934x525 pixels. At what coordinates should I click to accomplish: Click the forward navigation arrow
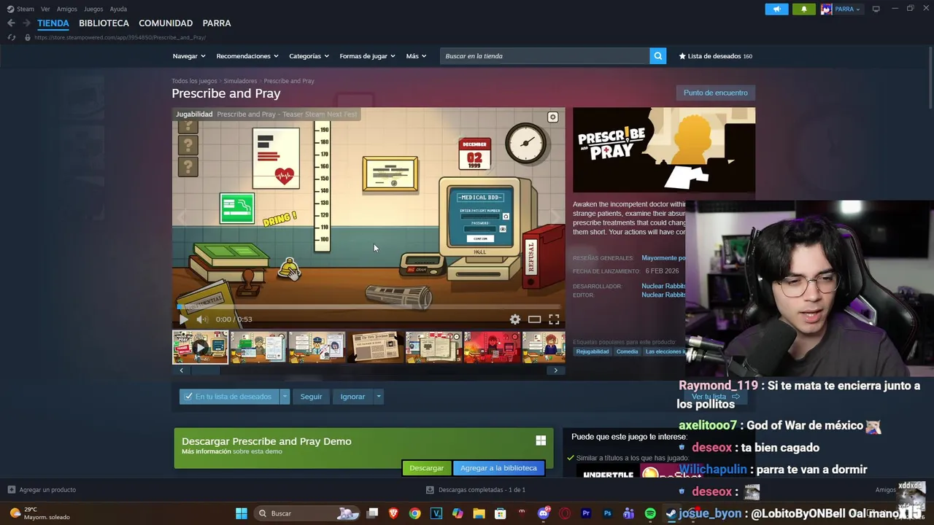click(x=26, y=23)
